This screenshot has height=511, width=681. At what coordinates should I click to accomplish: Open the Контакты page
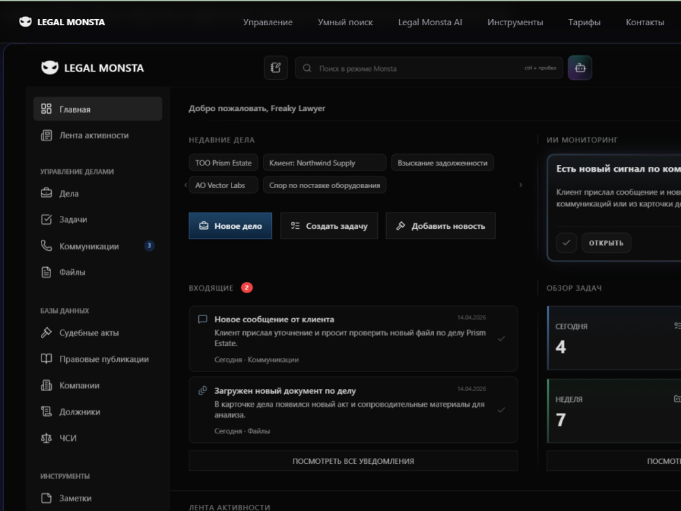(x=645, y=22)
